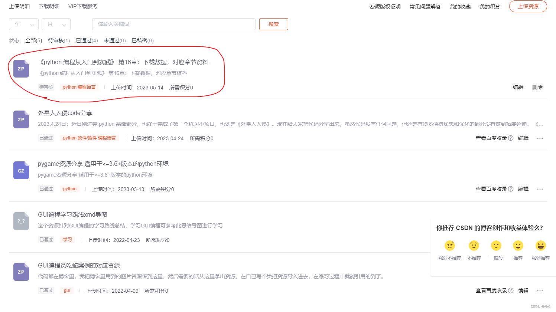Switch to the 已通过 tab
This screenshot has width=556, height=312.
pos(86,40)
